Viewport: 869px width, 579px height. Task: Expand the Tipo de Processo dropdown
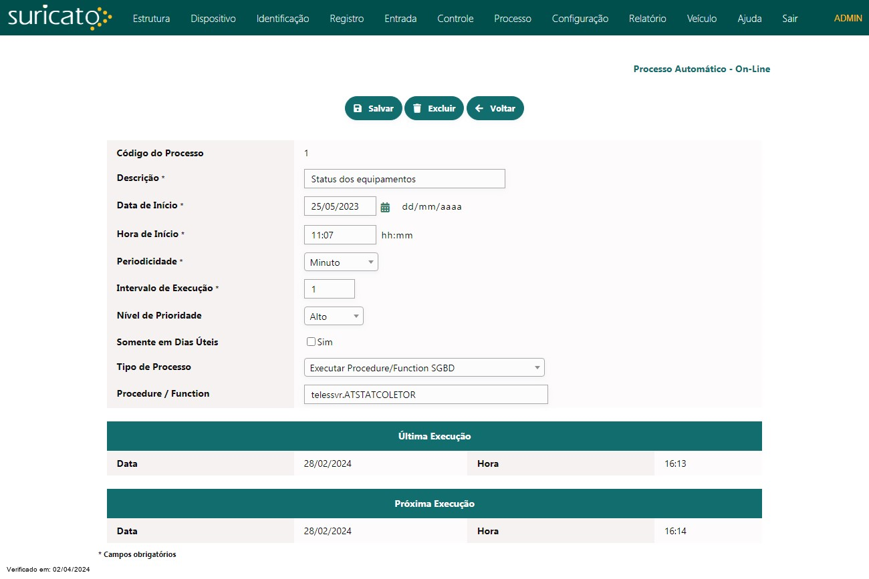click(424, 368)
